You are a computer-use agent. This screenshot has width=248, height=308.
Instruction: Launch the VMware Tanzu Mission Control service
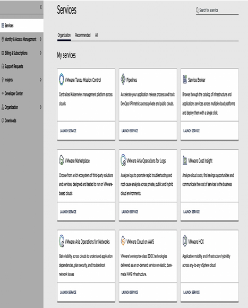(x=68, y=131)
